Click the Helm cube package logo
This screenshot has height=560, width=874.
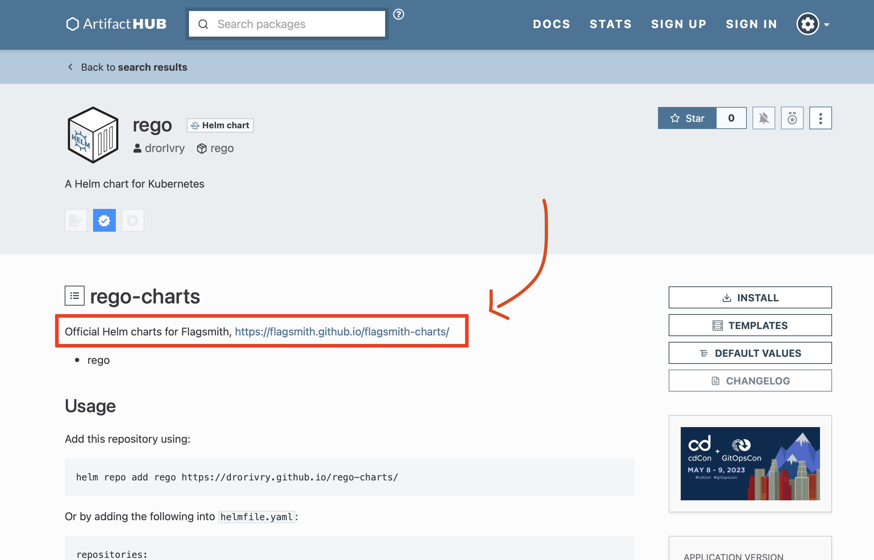tap(93, 135)
